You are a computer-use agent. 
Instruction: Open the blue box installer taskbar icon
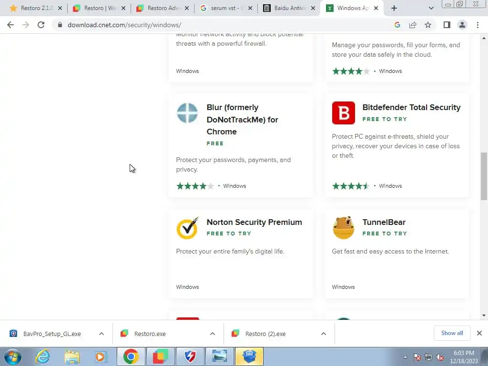click(x=249, y=356)
